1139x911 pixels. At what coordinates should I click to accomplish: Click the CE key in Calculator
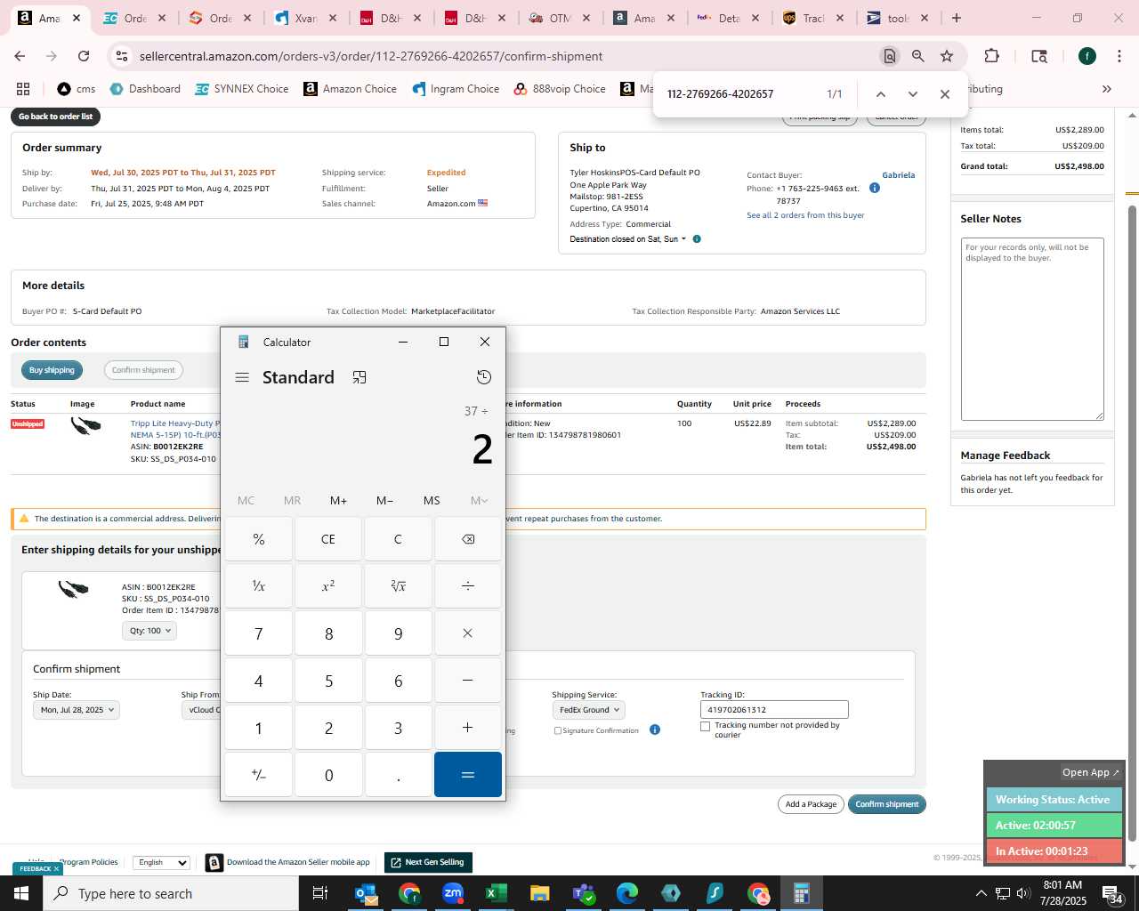(328, 539)
